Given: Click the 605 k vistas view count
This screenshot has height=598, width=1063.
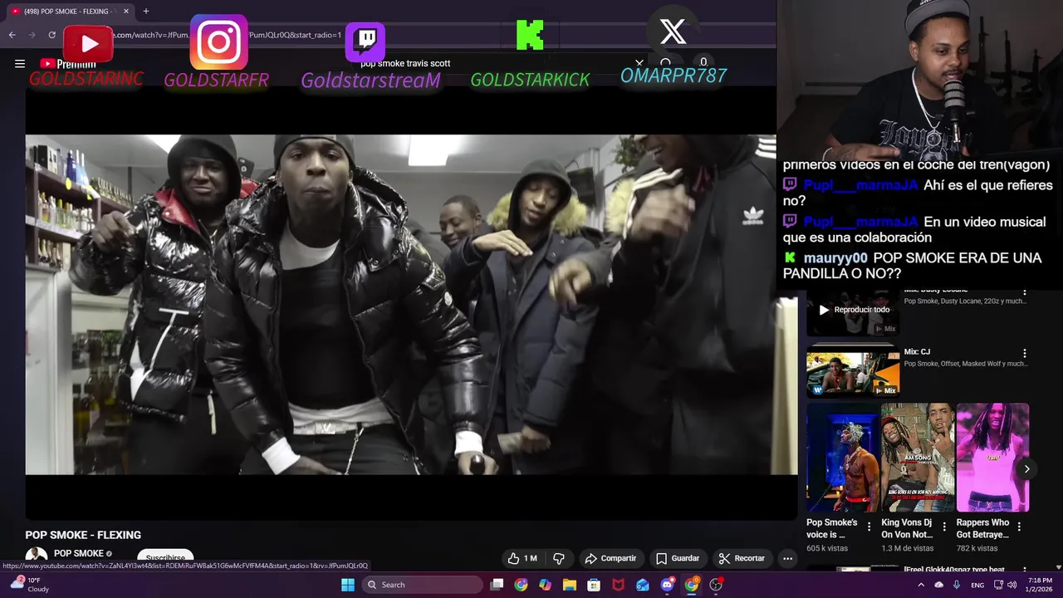Looking at the screenshot, I should (827, 548).
